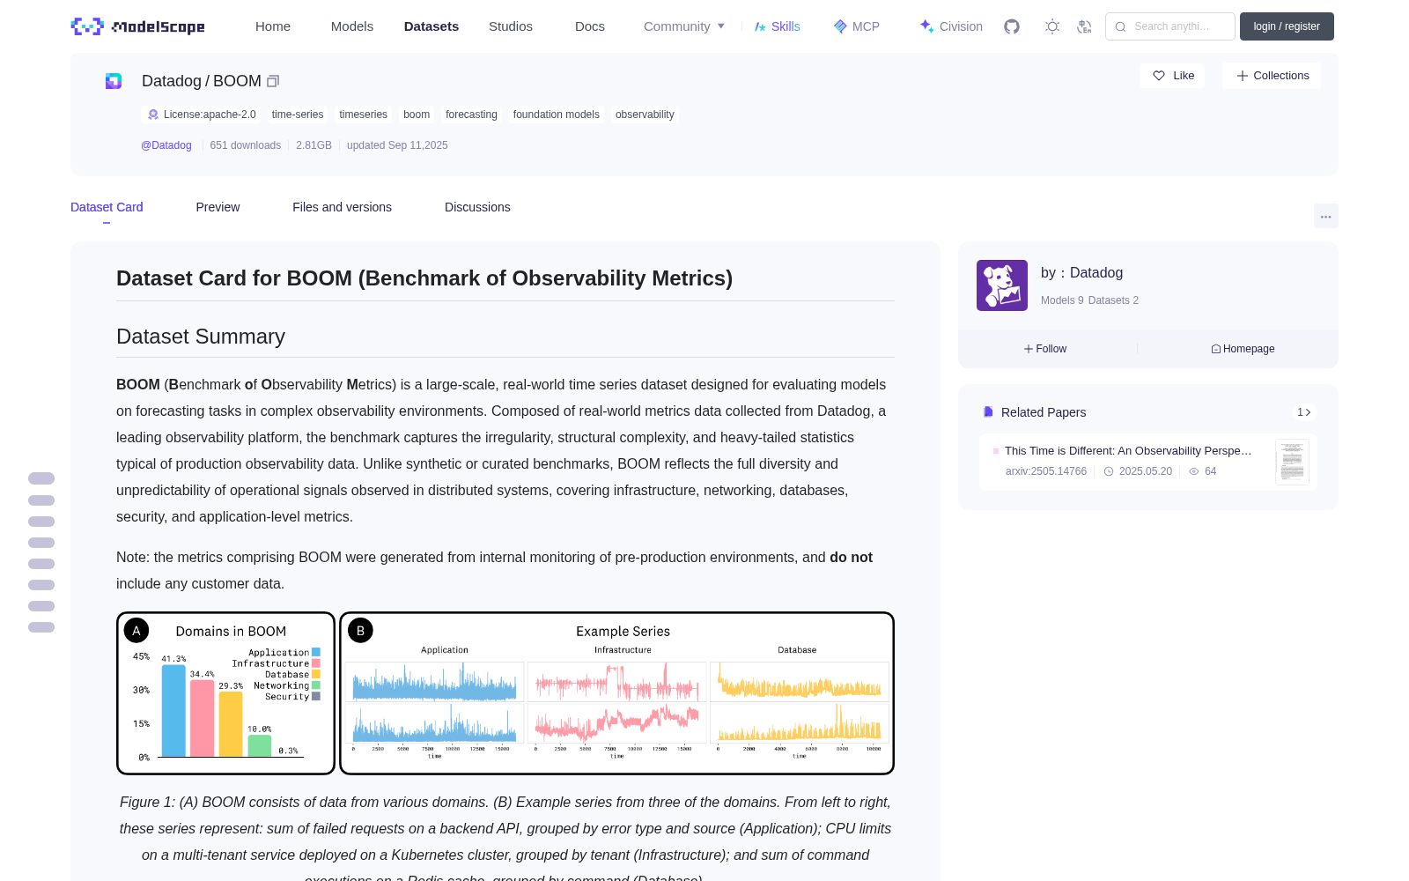Click the search magnifier icon
The width and height of the screenshot is (1409, 881).
1120,26
